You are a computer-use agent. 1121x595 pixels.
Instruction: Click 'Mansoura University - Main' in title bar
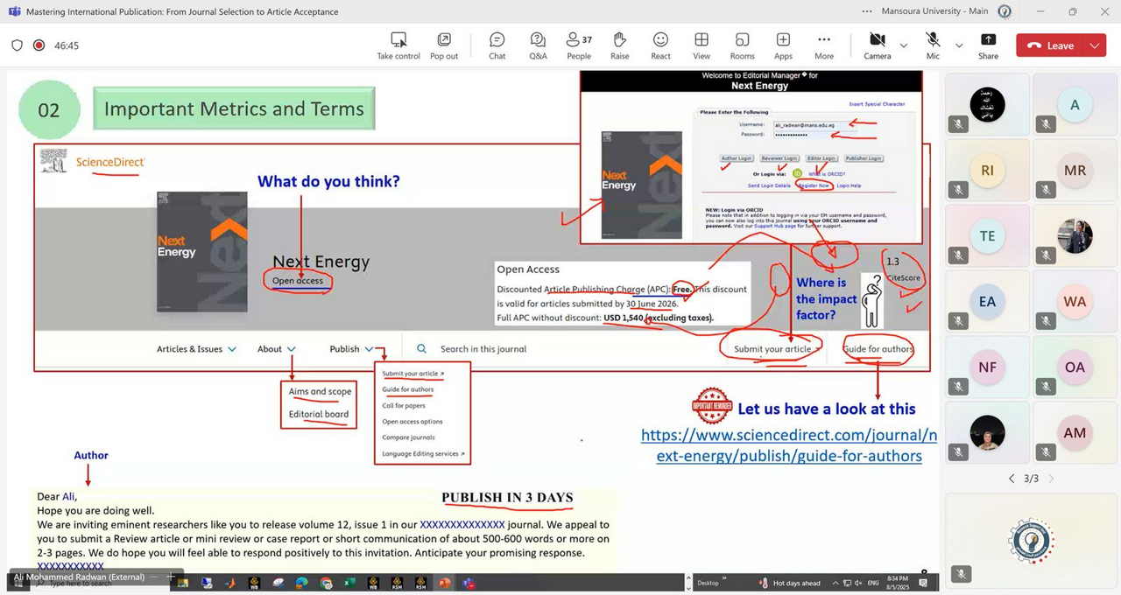[x=934, y=11]
